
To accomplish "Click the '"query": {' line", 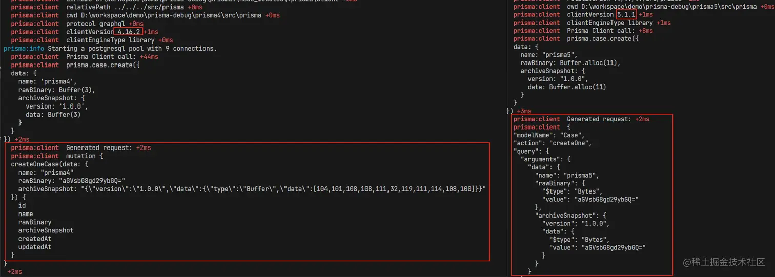I will click(x=532, y=152).
